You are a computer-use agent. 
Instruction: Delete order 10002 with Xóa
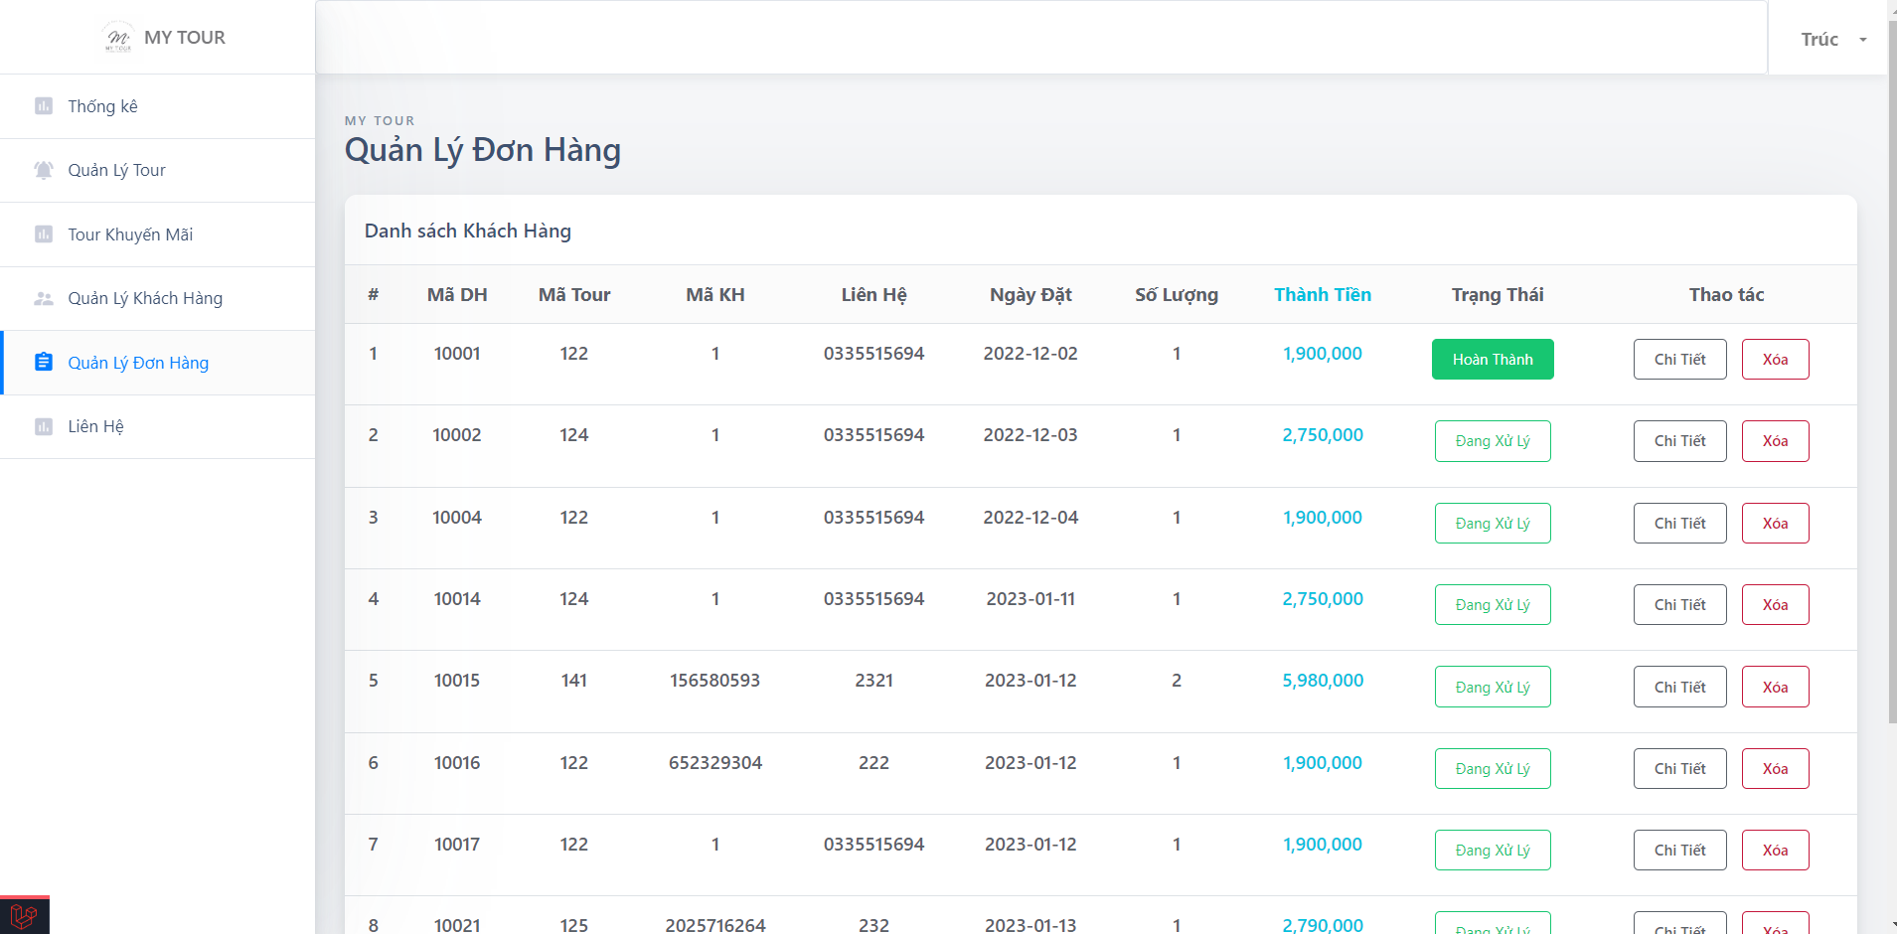click(x=1775, y=441)
